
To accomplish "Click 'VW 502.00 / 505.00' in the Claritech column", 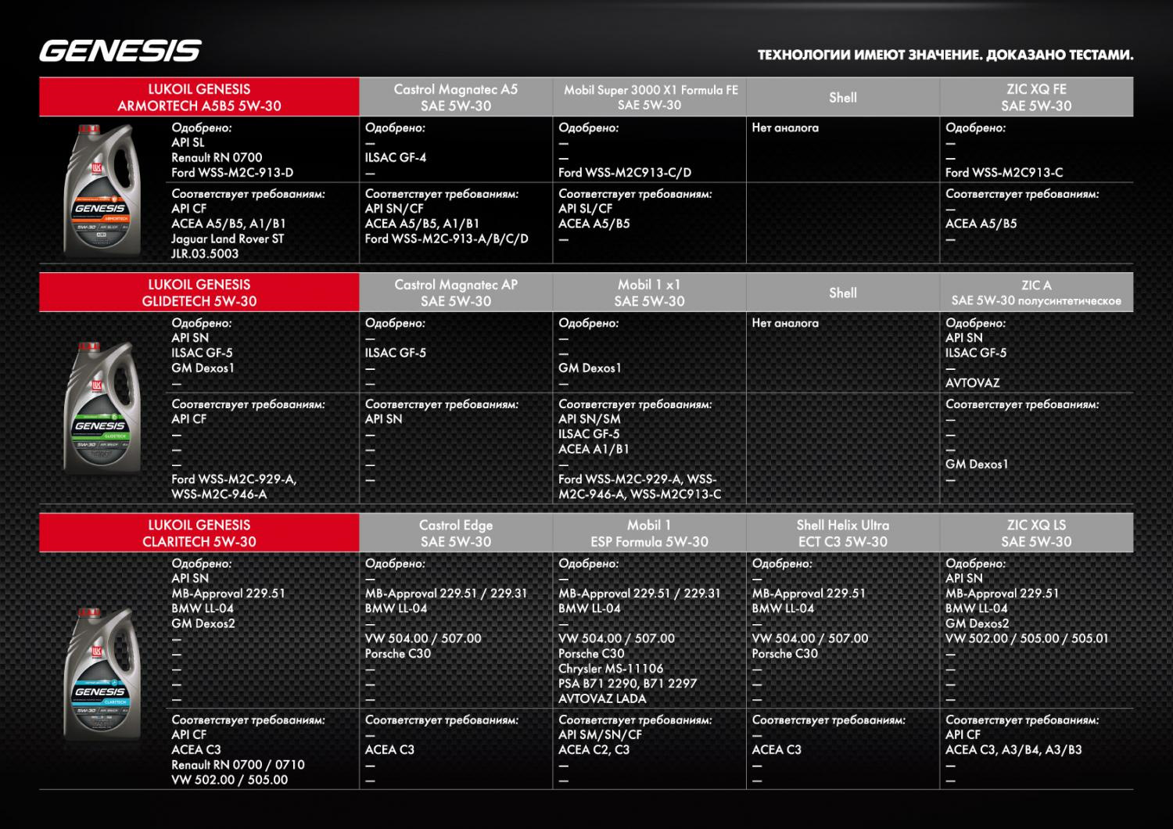I will [x=229, y=779].
